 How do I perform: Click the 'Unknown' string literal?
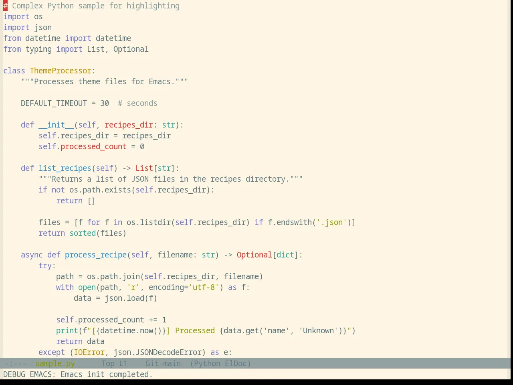(318, 330)
